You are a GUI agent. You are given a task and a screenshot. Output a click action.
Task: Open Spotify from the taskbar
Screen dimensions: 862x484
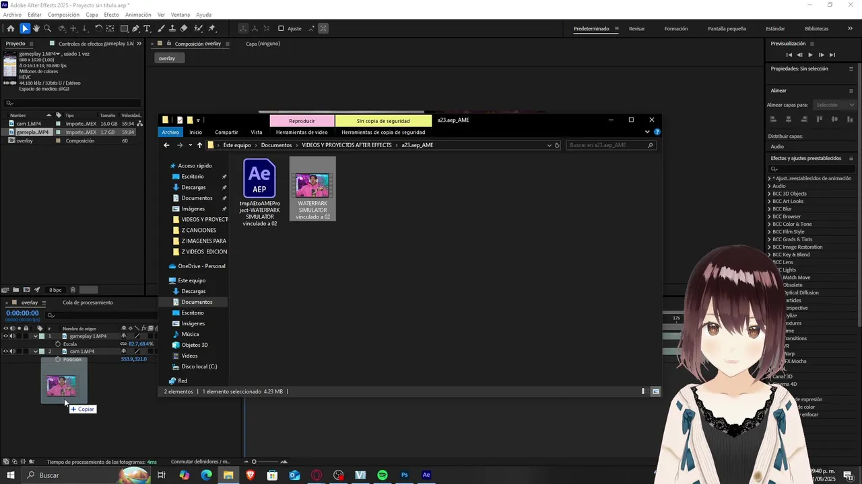383,475
